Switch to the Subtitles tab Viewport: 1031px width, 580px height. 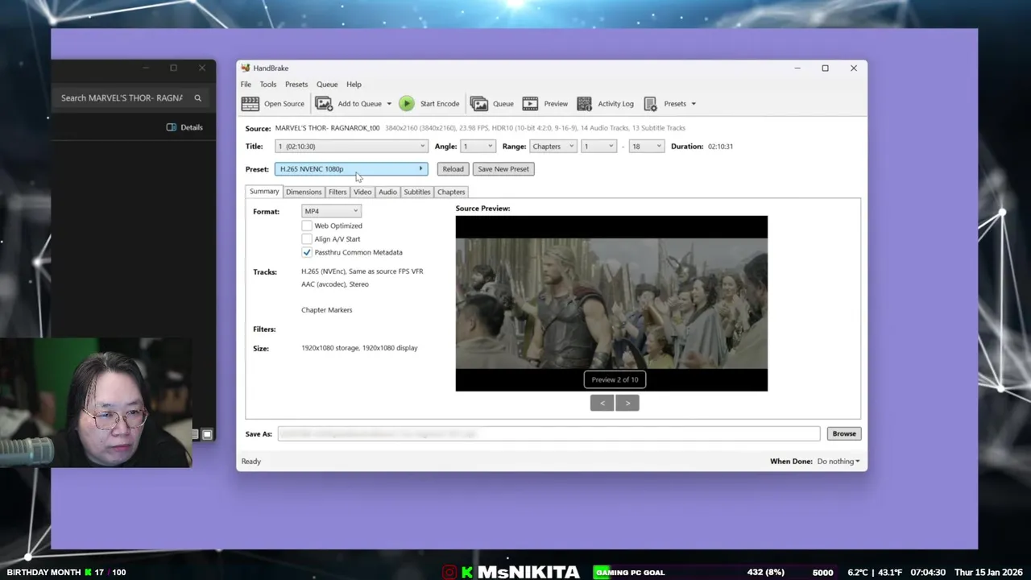click(417, 193)
